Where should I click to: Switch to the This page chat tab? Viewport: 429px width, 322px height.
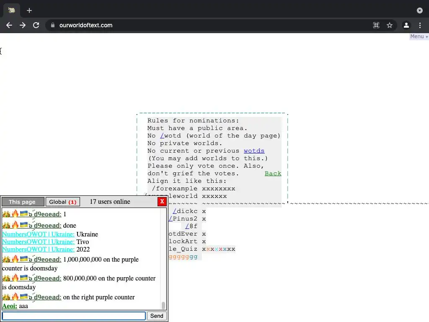coord(23,202)
